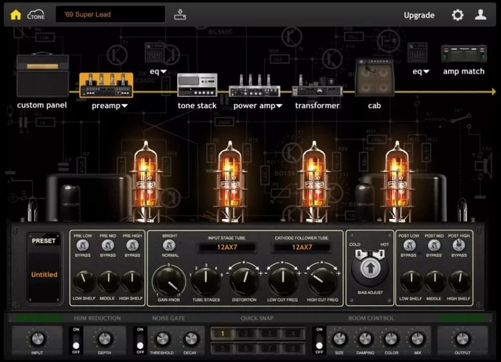Click the Upgrade button
Image resolution: width=501 pixels, height=362 pixels.
click(x=419, y=15)
